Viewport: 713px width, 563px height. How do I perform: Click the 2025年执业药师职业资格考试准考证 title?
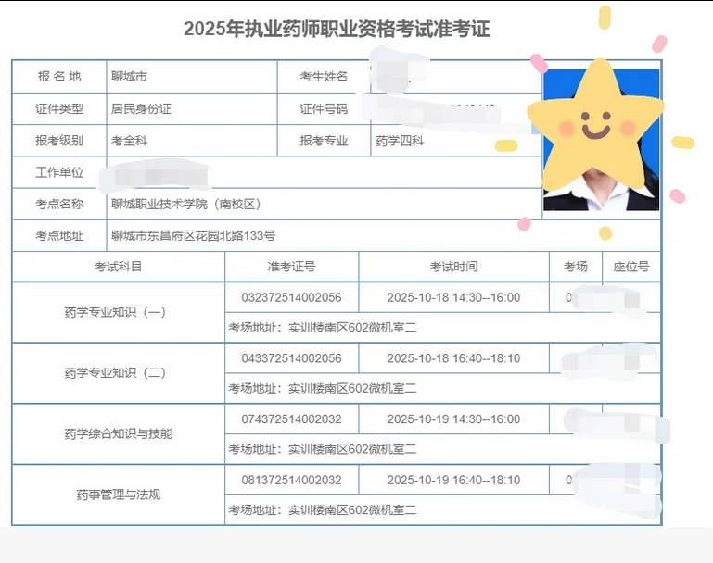(x=337, y=30)
